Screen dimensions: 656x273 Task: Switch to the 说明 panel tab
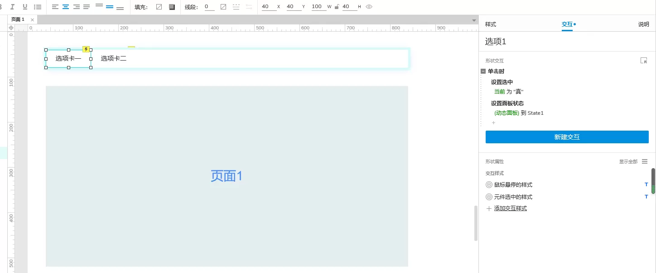click(x=644, y=24)
